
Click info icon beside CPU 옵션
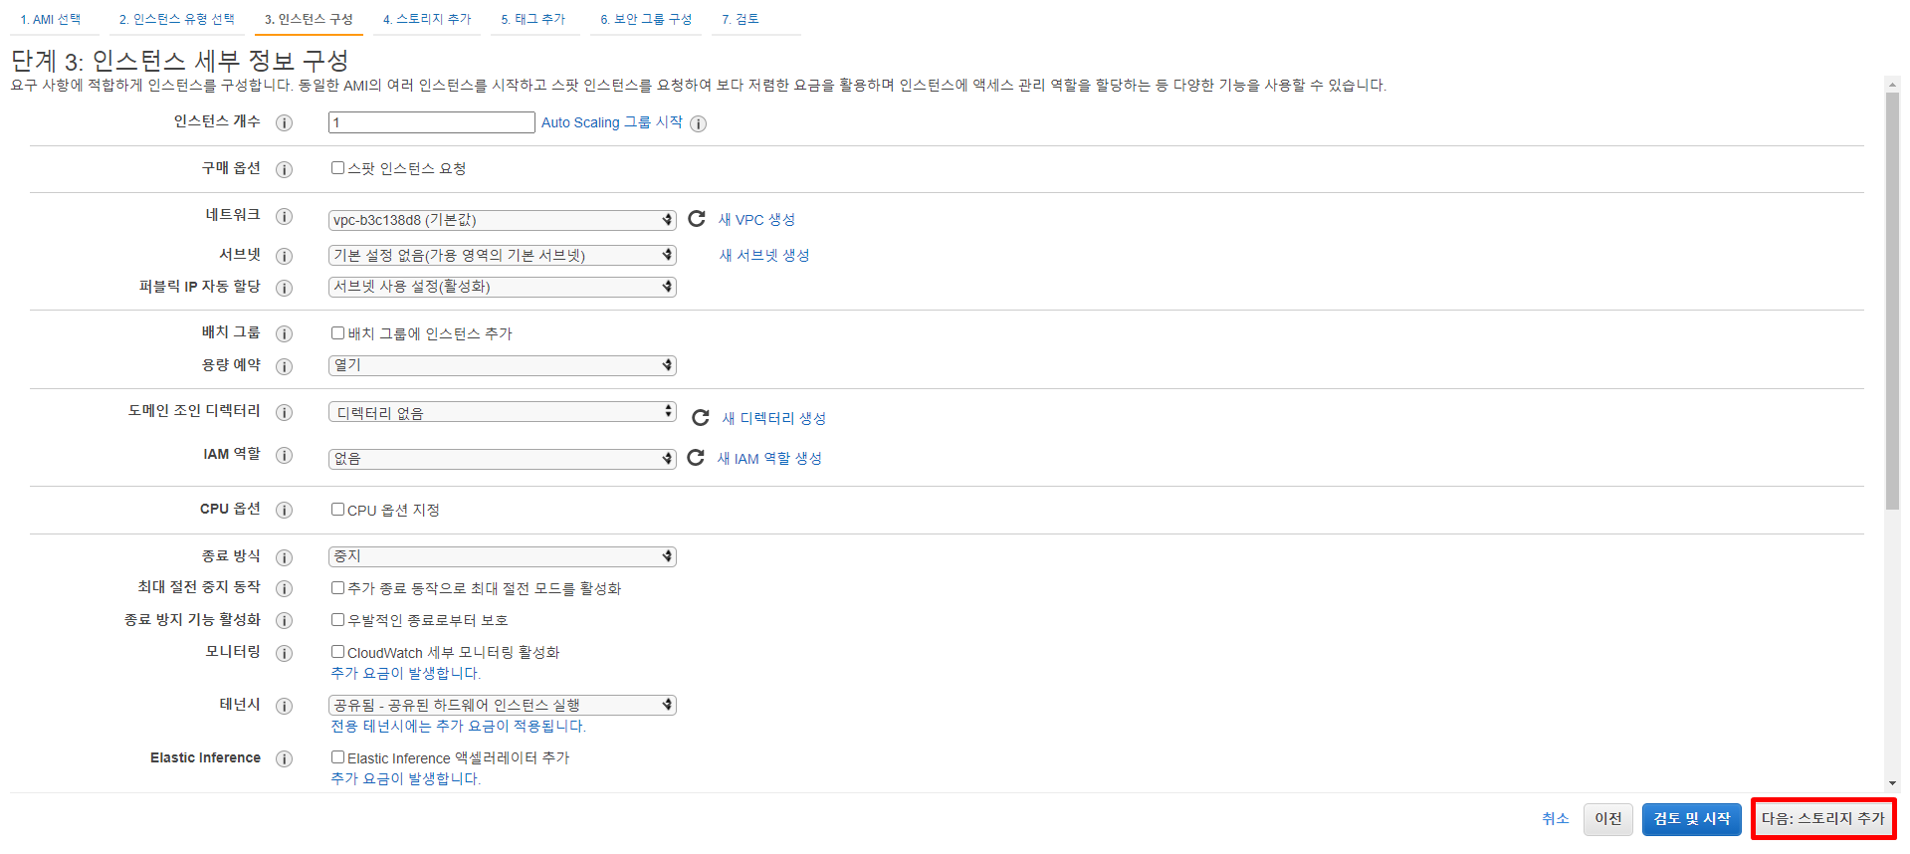click(x=285, y=511)
